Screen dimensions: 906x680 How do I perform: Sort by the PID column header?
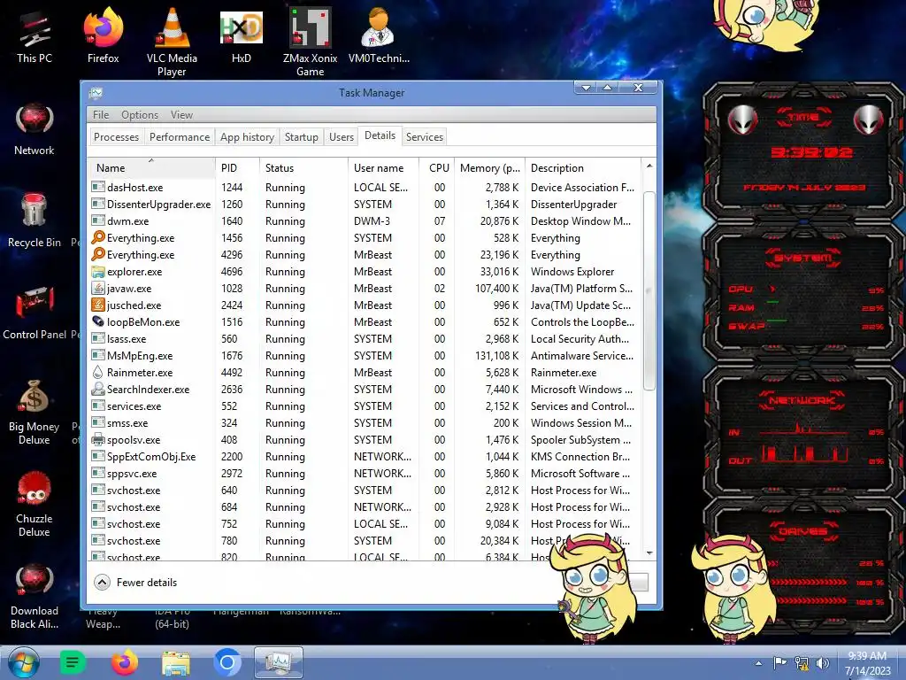[237, 167]
